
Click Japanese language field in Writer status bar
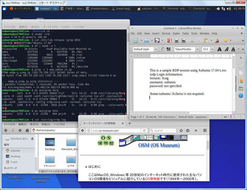[201, 117]
